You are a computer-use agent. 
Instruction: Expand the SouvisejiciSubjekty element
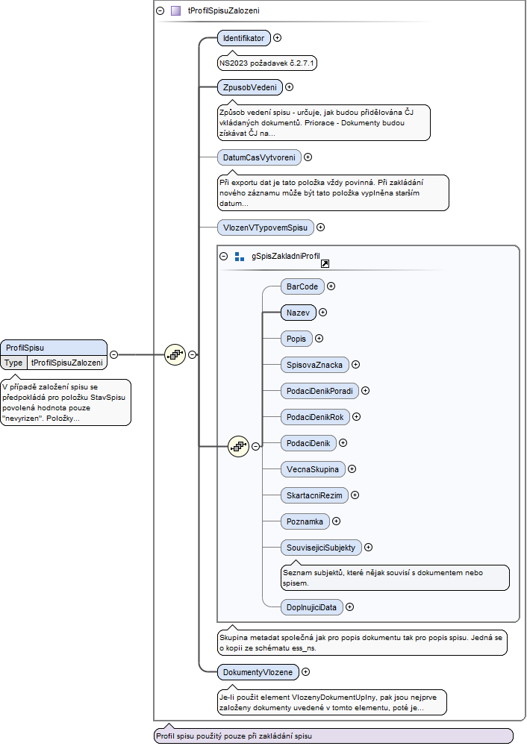click(x=368, y=547)
